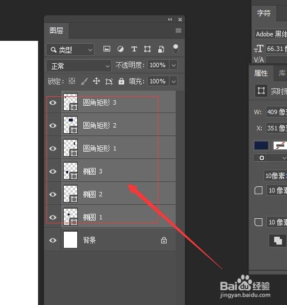Viewport: 287px width, 305px height.
Task: Select the 椭圆 1 layer name
Action: coord(92,217)
